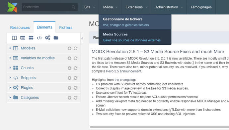Expand the Catégories tree node
The image size is (229, 130).
[10, 97]
